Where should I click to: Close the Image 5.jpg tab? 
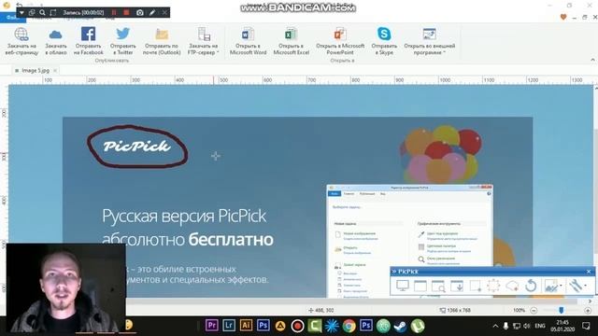pyautogui.click(x=55, y=71)
